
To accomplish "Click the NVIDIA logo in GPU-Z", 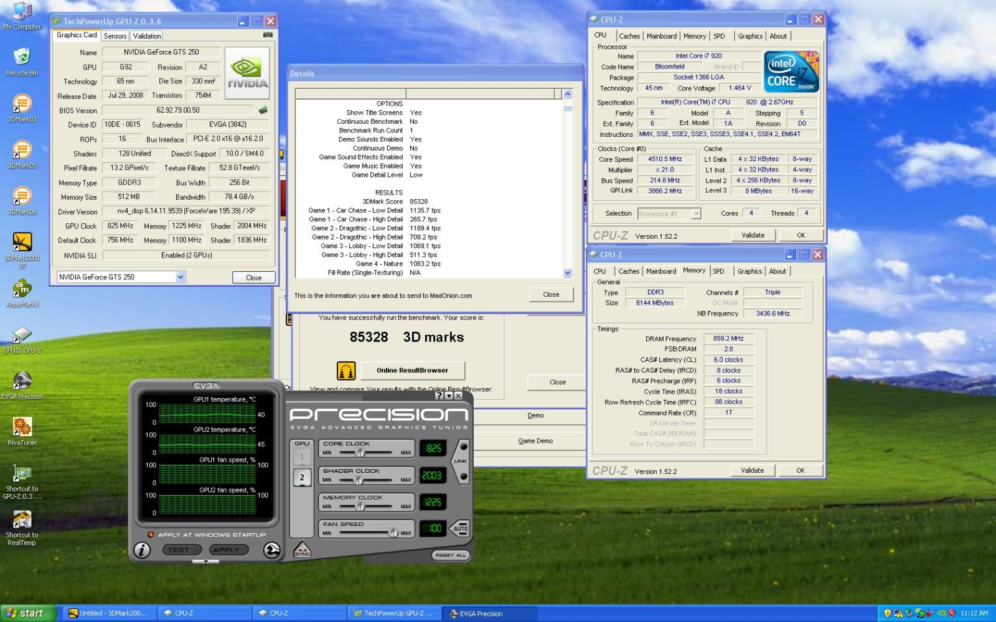I will tap(247, 73).
